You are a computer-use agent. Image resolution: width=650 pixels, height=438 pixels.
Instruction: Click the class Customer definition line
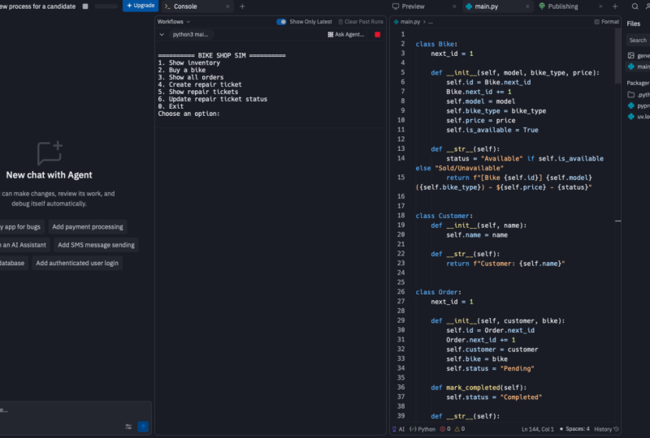(444, 216)
